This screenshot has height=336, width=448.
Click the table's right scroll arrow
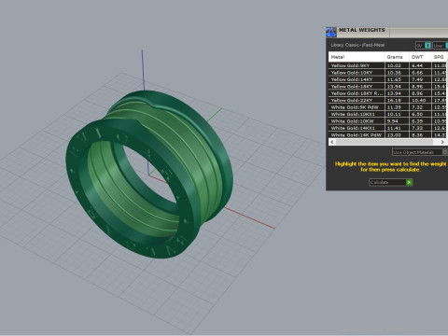pos(442,142)
